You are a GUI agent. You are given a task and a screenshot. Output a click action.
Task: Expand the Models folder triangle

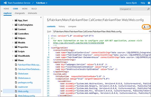click(x=13, y=42)
